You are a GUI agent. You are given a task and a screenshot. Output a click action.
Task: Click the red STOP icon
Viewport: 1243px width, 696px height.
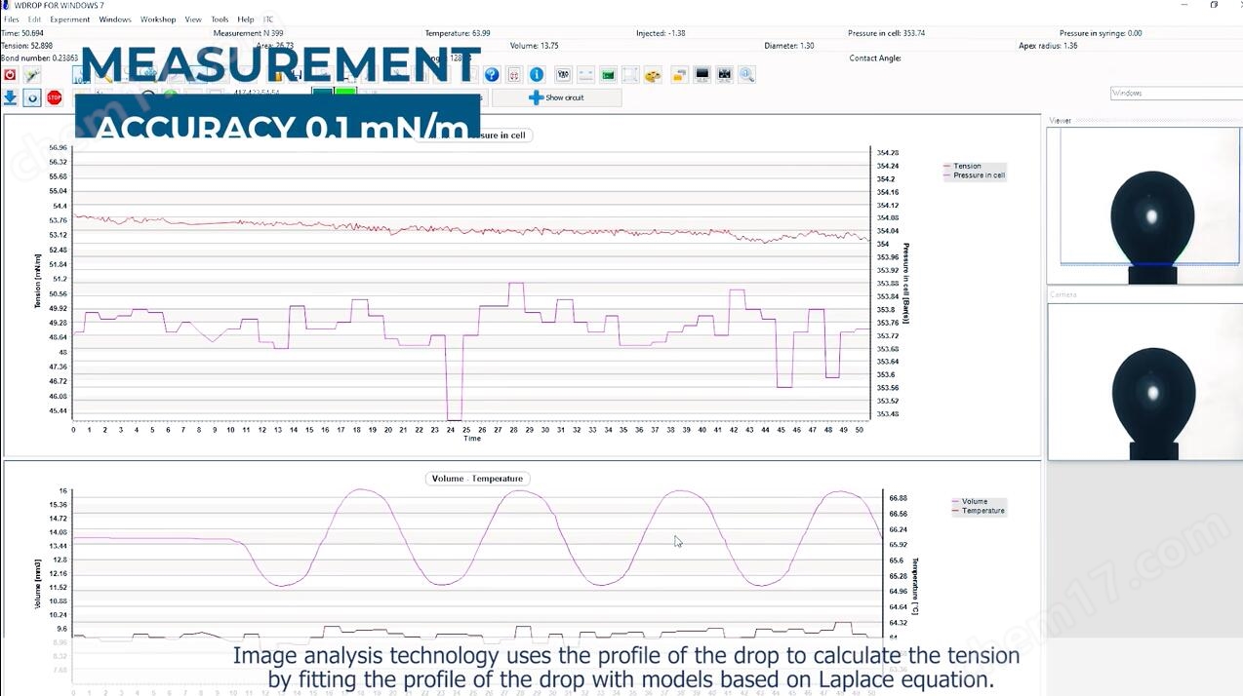(55, 97)
